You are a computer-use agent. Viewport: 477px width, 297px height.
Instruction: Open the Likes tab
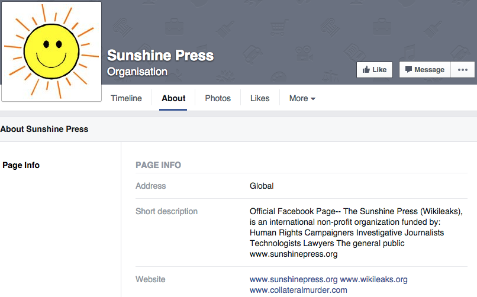pyautogui.click(x=260, y=98)
